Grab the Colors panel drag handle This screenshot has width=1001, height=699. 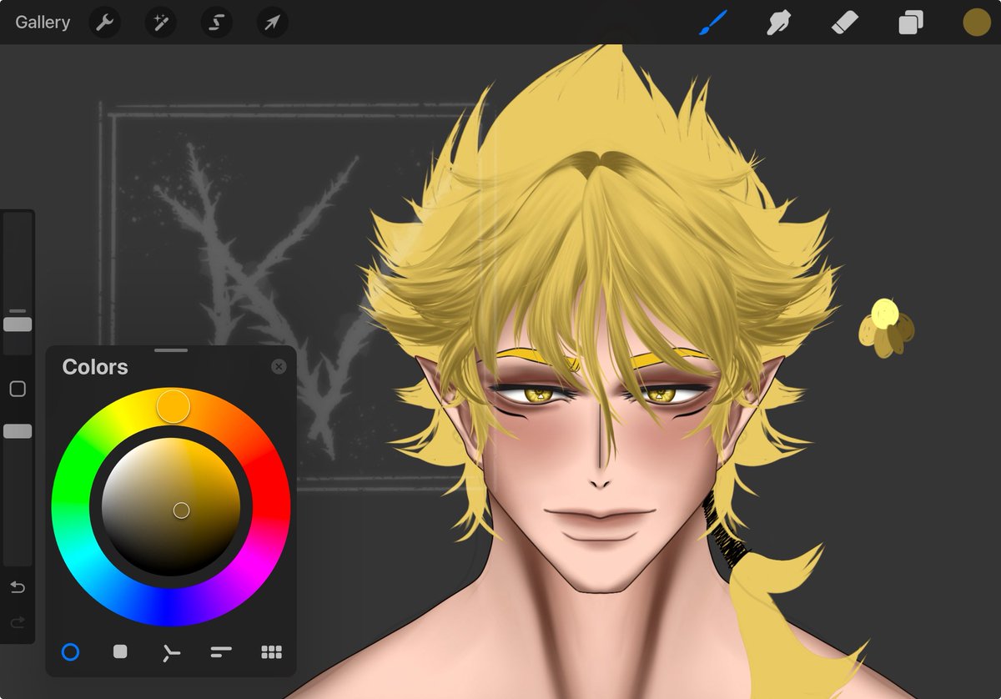coord(171,351)
